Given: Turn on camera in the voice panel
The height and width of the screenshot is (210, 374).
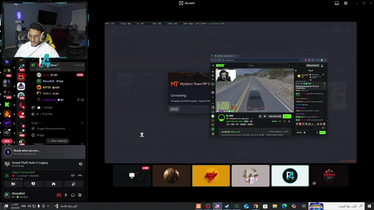Looking at the screenshot, I should pos(13,184).
